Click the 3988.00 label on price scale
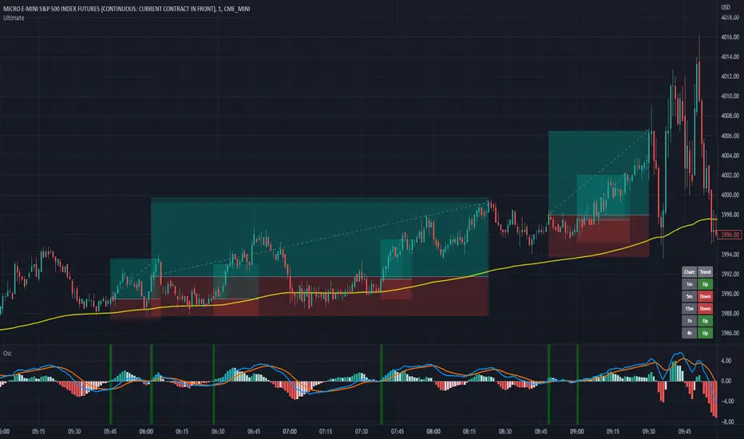 pos(730,313)
